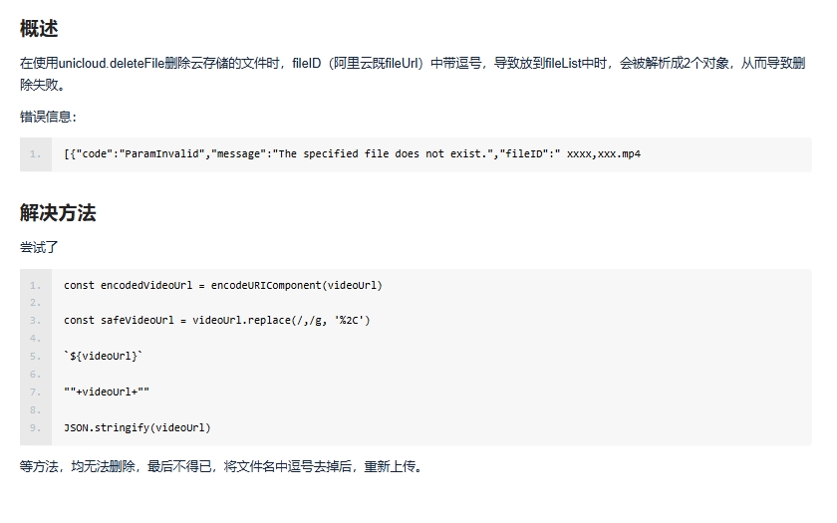Click the ""+videoUrl+"" code line
The height and width of the screenshot is (523, 837).
(x=107, y=392)
